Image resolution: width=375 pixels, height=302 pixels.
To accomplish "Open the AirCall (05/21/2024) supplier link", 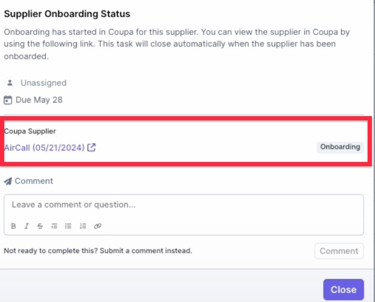I will [x=44, y=147].
